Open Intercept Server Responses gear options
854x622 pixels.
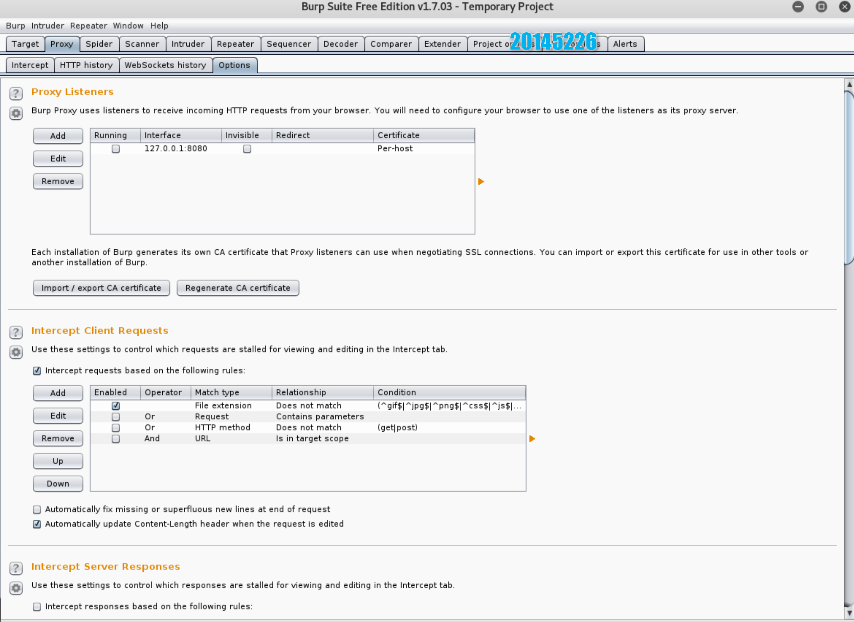pyautogui.click(x=16, y=588)
